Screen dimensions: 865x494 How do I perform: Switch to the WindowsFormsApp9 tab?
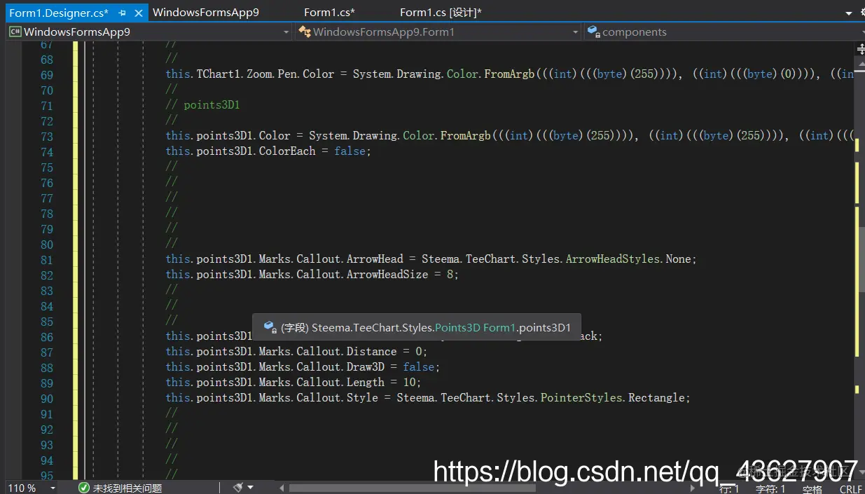click(206, 12)
